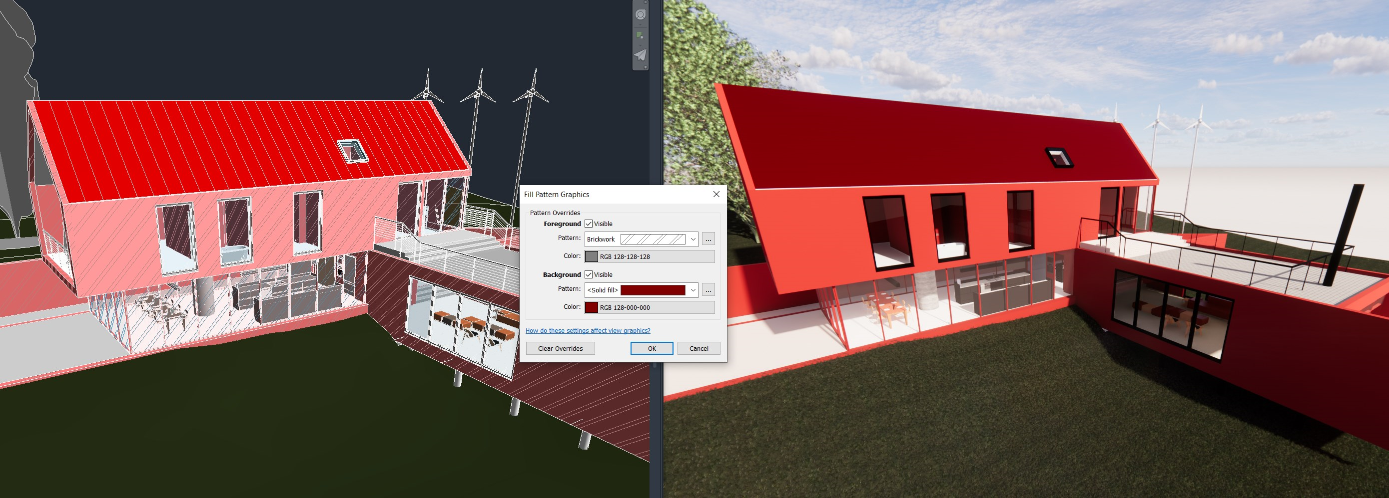Disable the Background Visible checkbox
Image resolution: width=1389 pixels, height=498 pixels.
point(588,274)
